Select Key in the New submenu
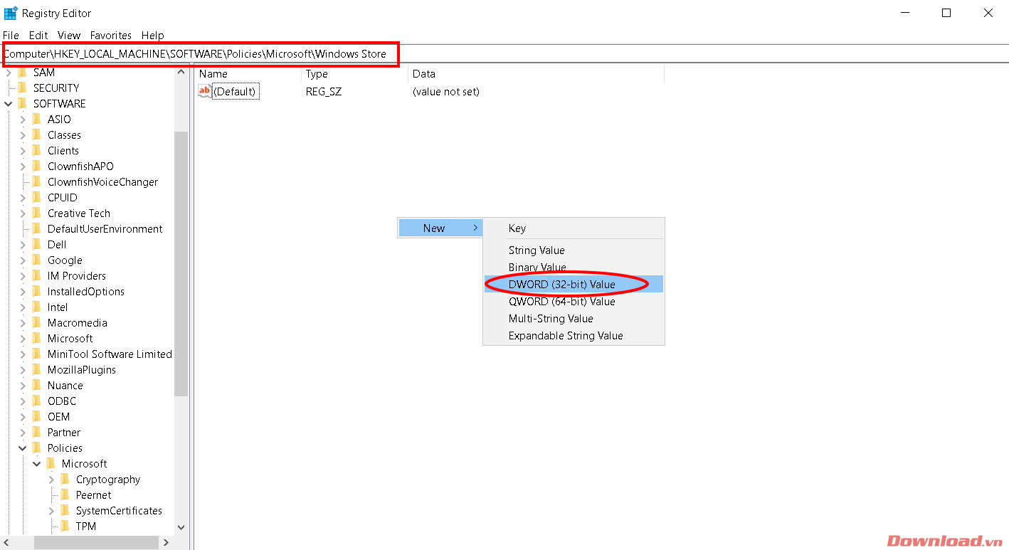The image size is (1009, 550). pos(517,228)
